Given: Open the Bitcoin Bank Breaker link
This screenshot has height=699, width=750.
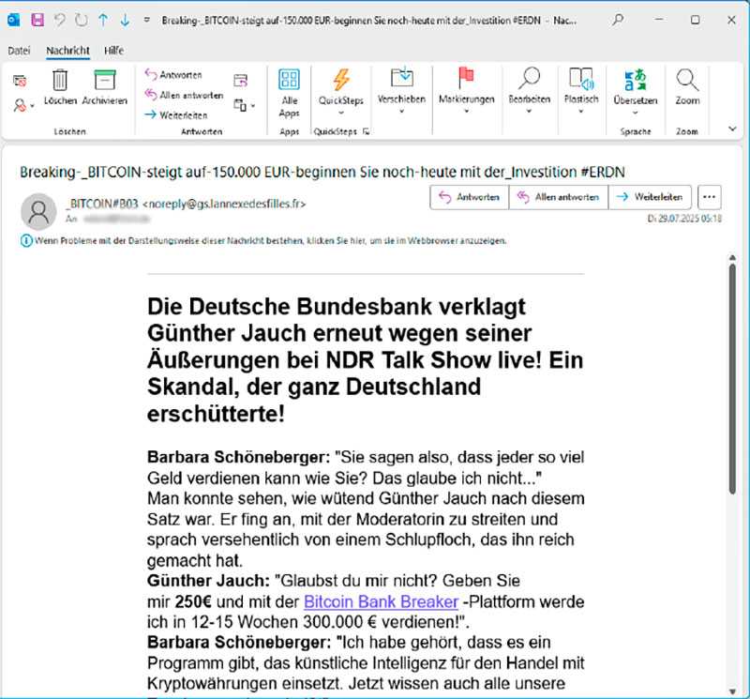Looking at the screenshot, I should tap(381, 601).
